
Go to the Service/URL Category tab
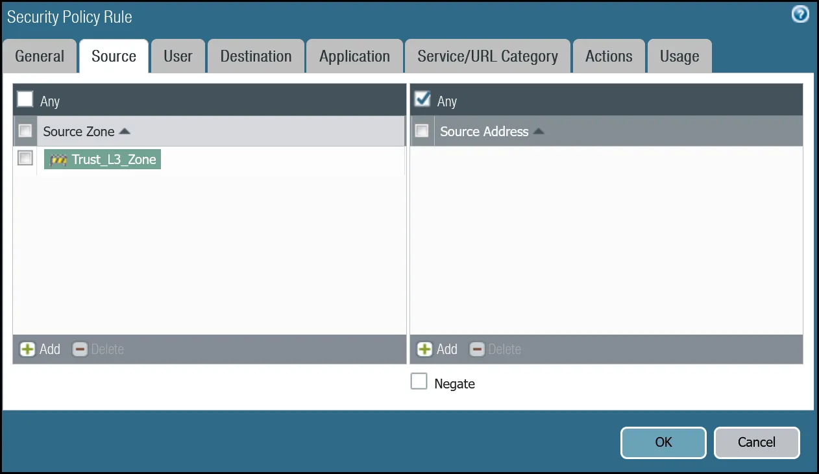[x=487, y=56]
